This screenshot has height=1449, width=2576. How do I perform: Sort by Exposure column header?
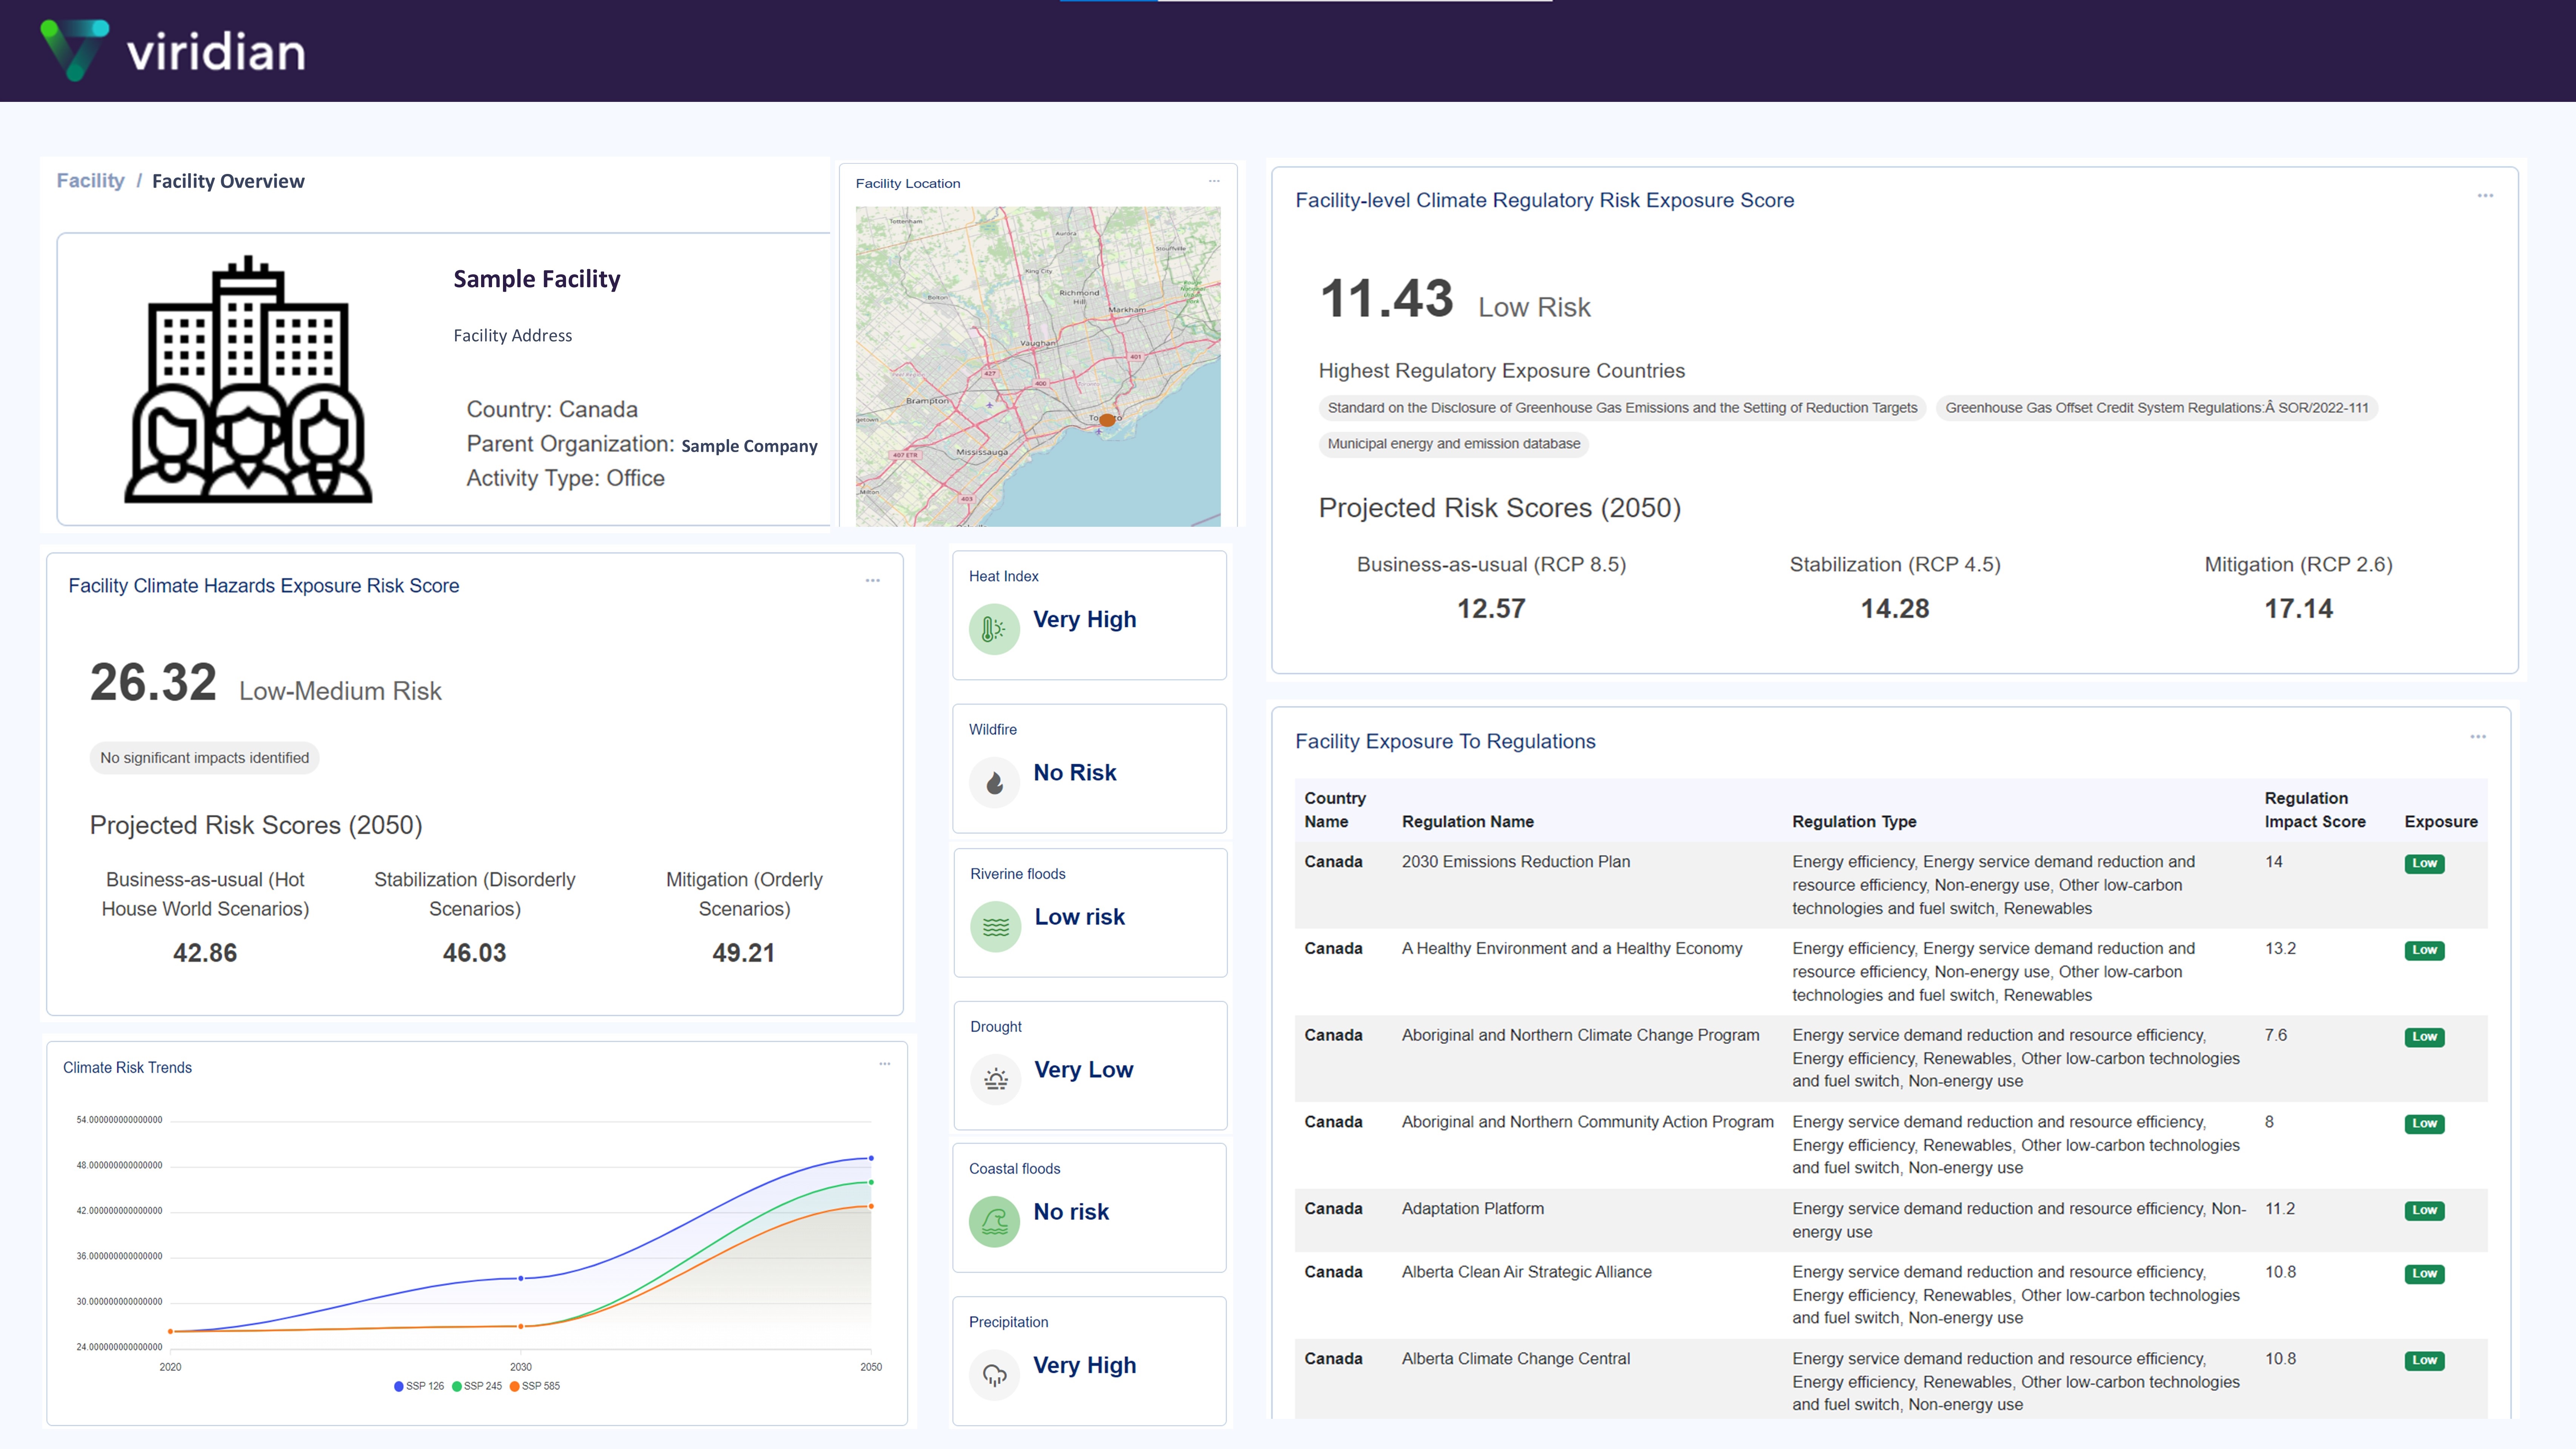(x=2441, y=822)
